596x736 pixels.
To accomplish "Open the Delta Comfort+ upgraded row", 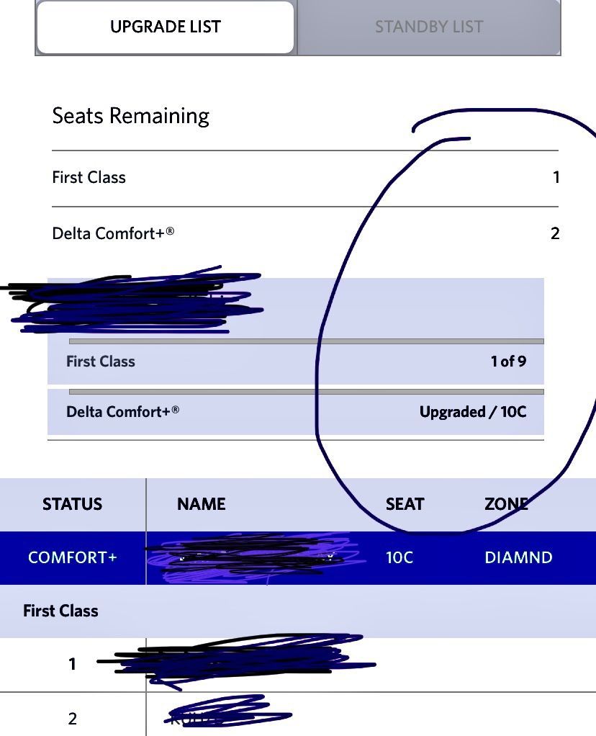I will 296,412.
